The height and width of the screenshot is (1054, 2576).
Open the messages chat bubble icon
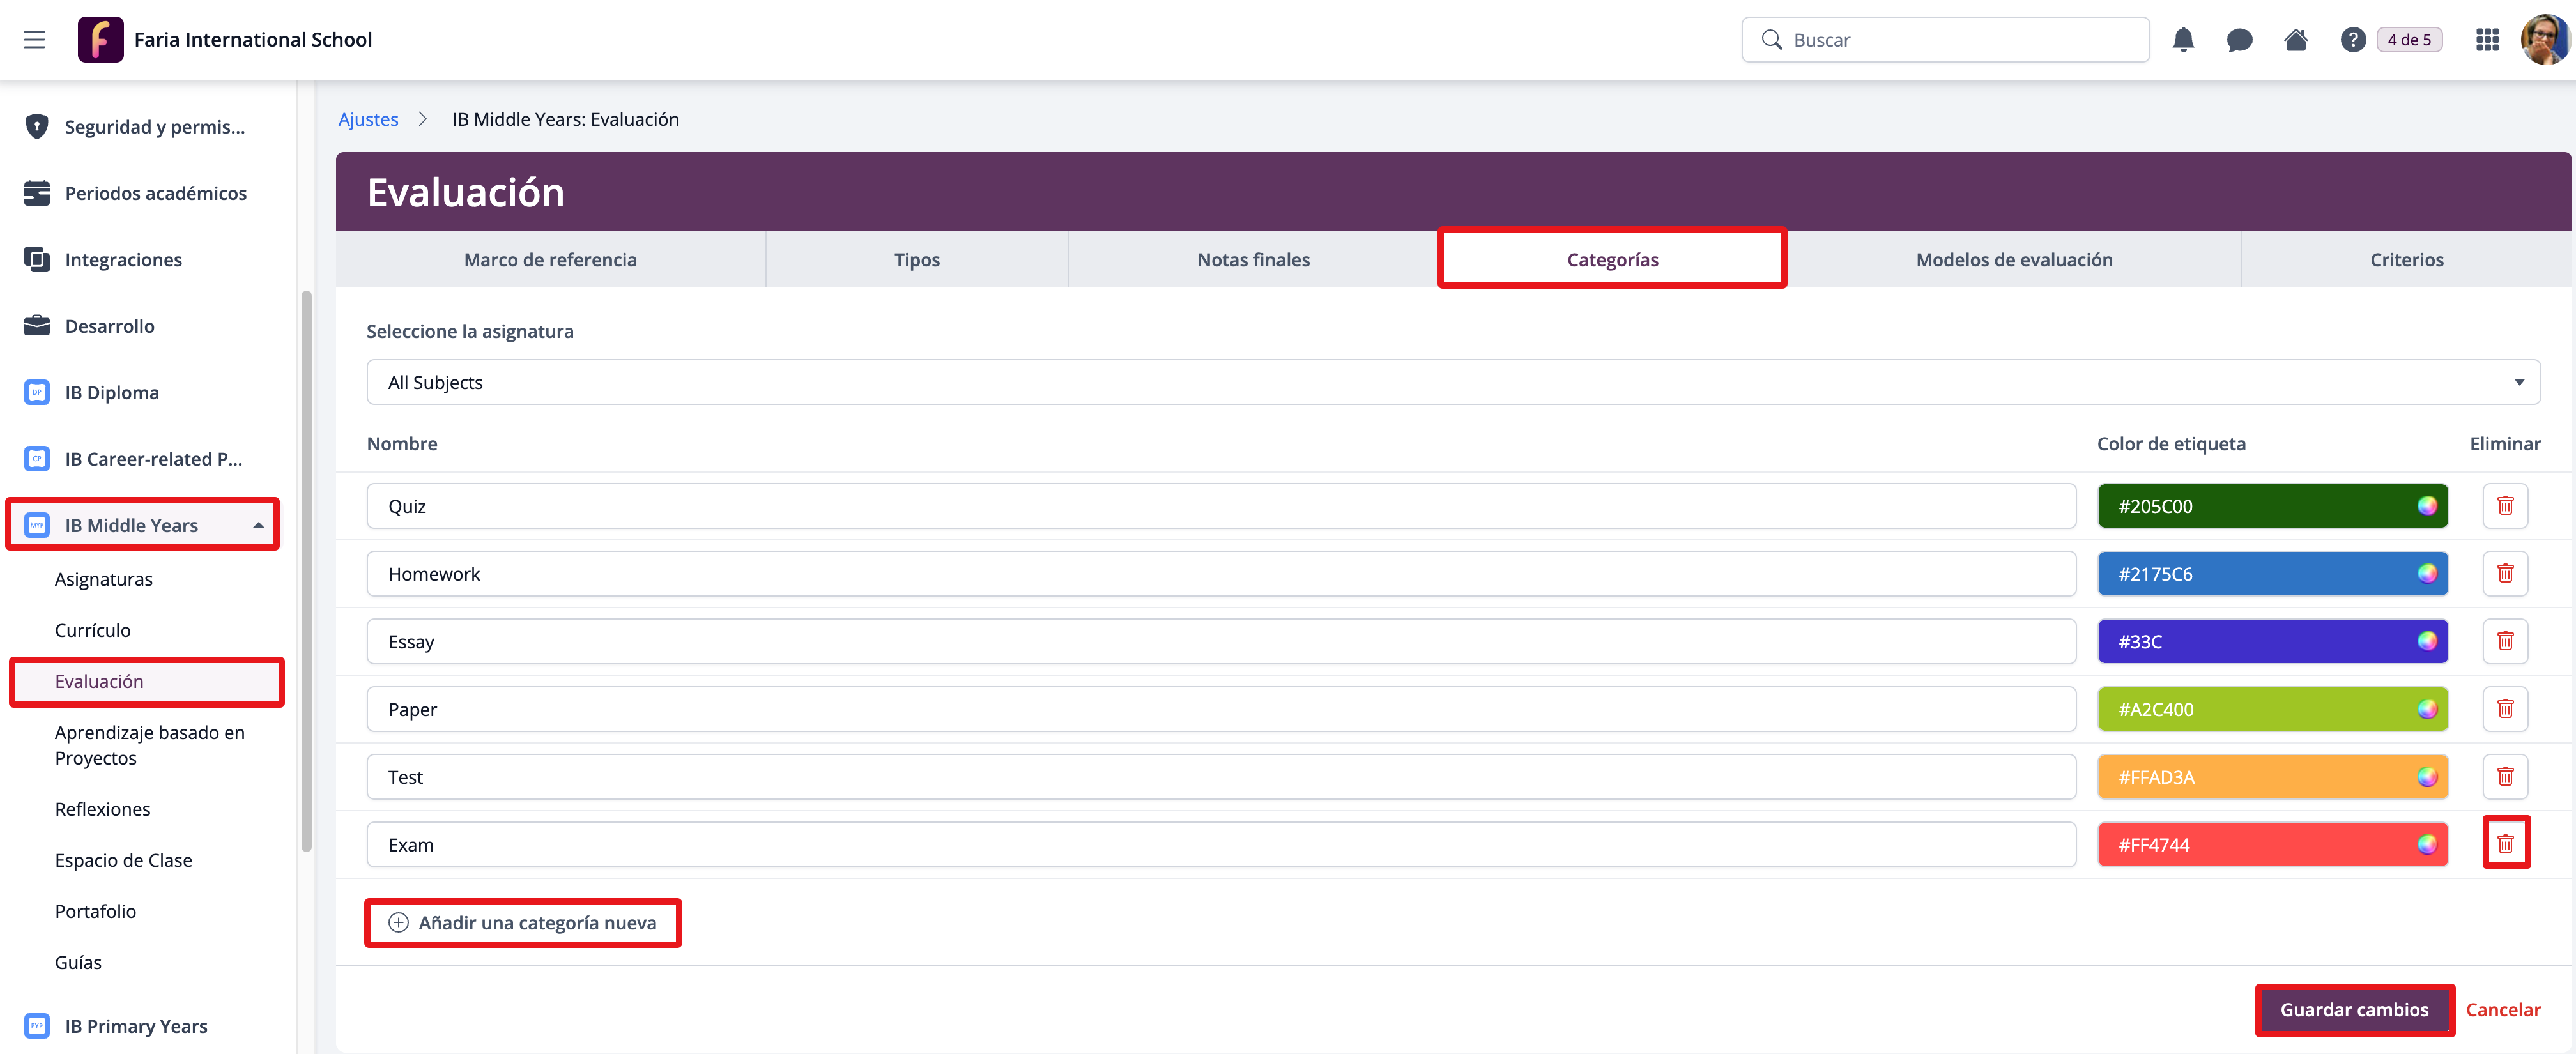pyautogui.click(x=2239, y=40)
